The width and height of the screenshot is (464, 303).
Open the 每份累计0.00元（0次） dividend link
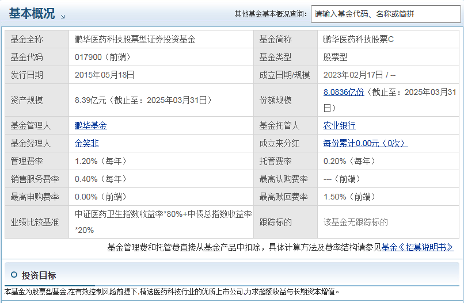366,143
